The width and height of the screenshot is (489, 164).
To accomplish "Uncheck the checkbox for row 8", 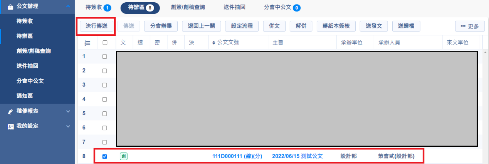I will pos(104,156).
